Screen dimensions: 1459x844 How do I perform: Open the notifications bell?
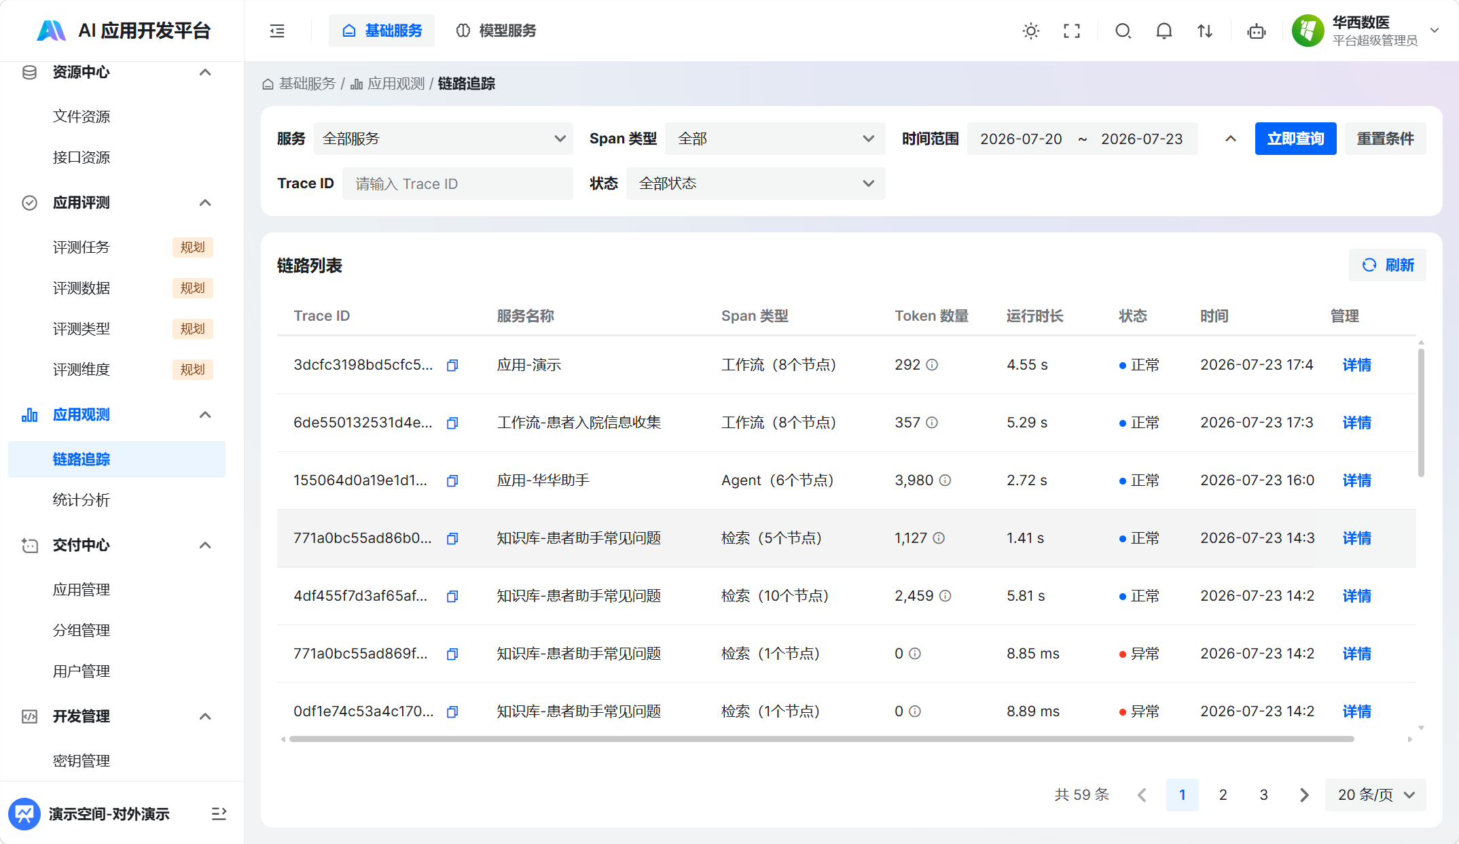(x=1164, y=31)
